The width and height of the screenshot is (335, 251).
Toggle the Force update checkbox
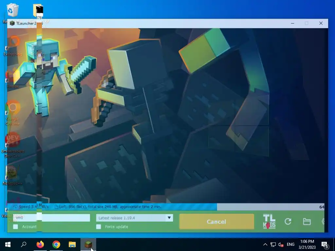(98, 227)
